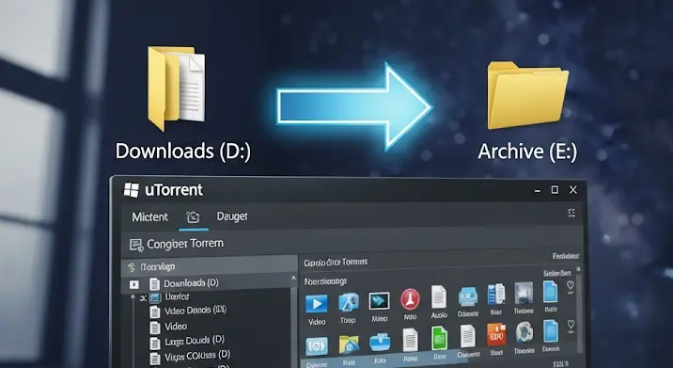The height and width of the screenshot is (368, 673).
Task: Click the orange Bad icon
Action: 496,335
